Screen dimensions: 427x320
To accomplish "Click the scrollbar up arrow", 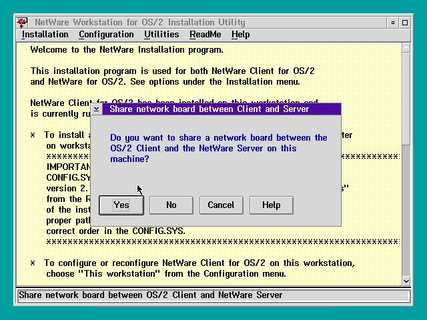I will [x=406, y=48].
